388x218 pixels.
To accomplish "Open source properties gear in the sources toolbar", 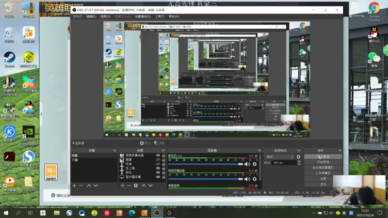I will point(136,186).
